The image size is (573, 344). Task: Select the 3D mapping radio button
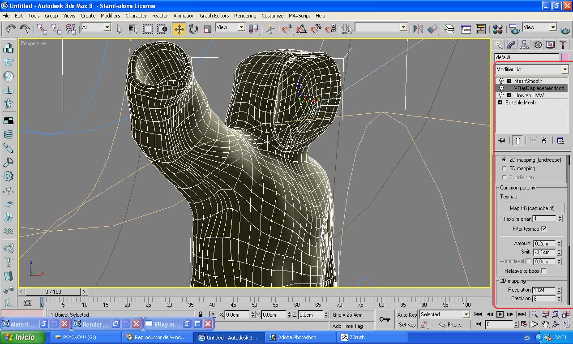[x=505, y=168]
